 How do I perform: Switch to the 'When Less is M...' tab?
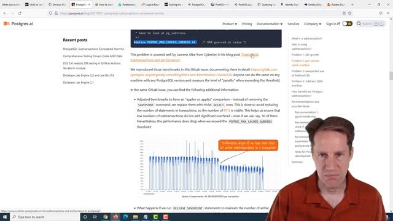[10, 4]
